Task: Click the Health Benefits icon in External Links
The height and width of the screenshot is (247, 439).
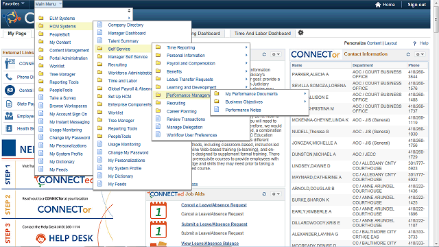Action: (9, 128)
